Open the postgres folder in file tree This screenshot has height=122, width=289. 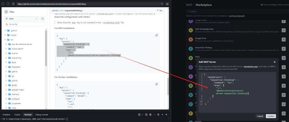[16, 99]
